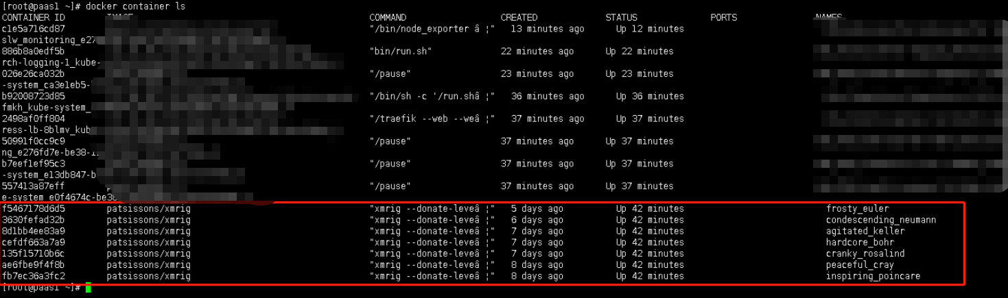Click container ID 3630fefad32b
The width and height of the screenshot is (1008, 298).
[x=34, y=220]
